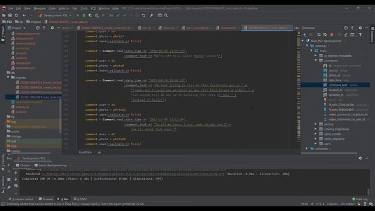Click the red Stop icon in Database panel

332,35
